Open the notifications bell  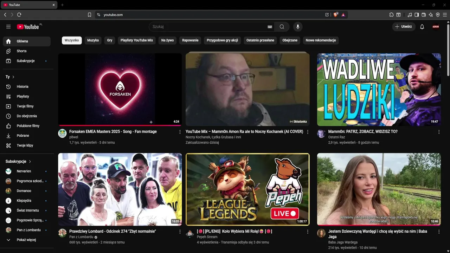pyautogui.click(x=422, y=27)
